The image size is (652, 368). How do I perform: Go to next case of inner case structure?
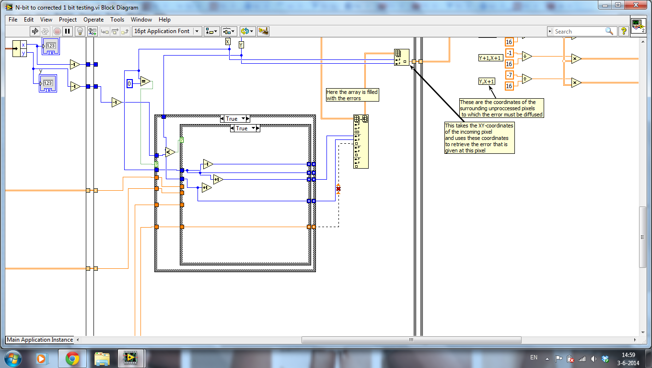tap(258, 128)
